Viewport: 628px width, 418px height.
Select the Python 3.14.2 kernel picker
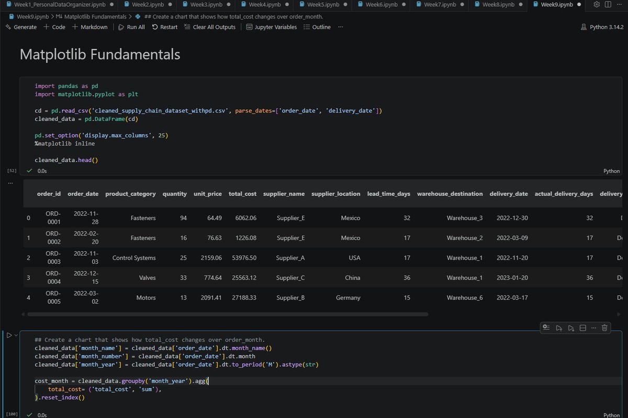[x=602, y=27]
